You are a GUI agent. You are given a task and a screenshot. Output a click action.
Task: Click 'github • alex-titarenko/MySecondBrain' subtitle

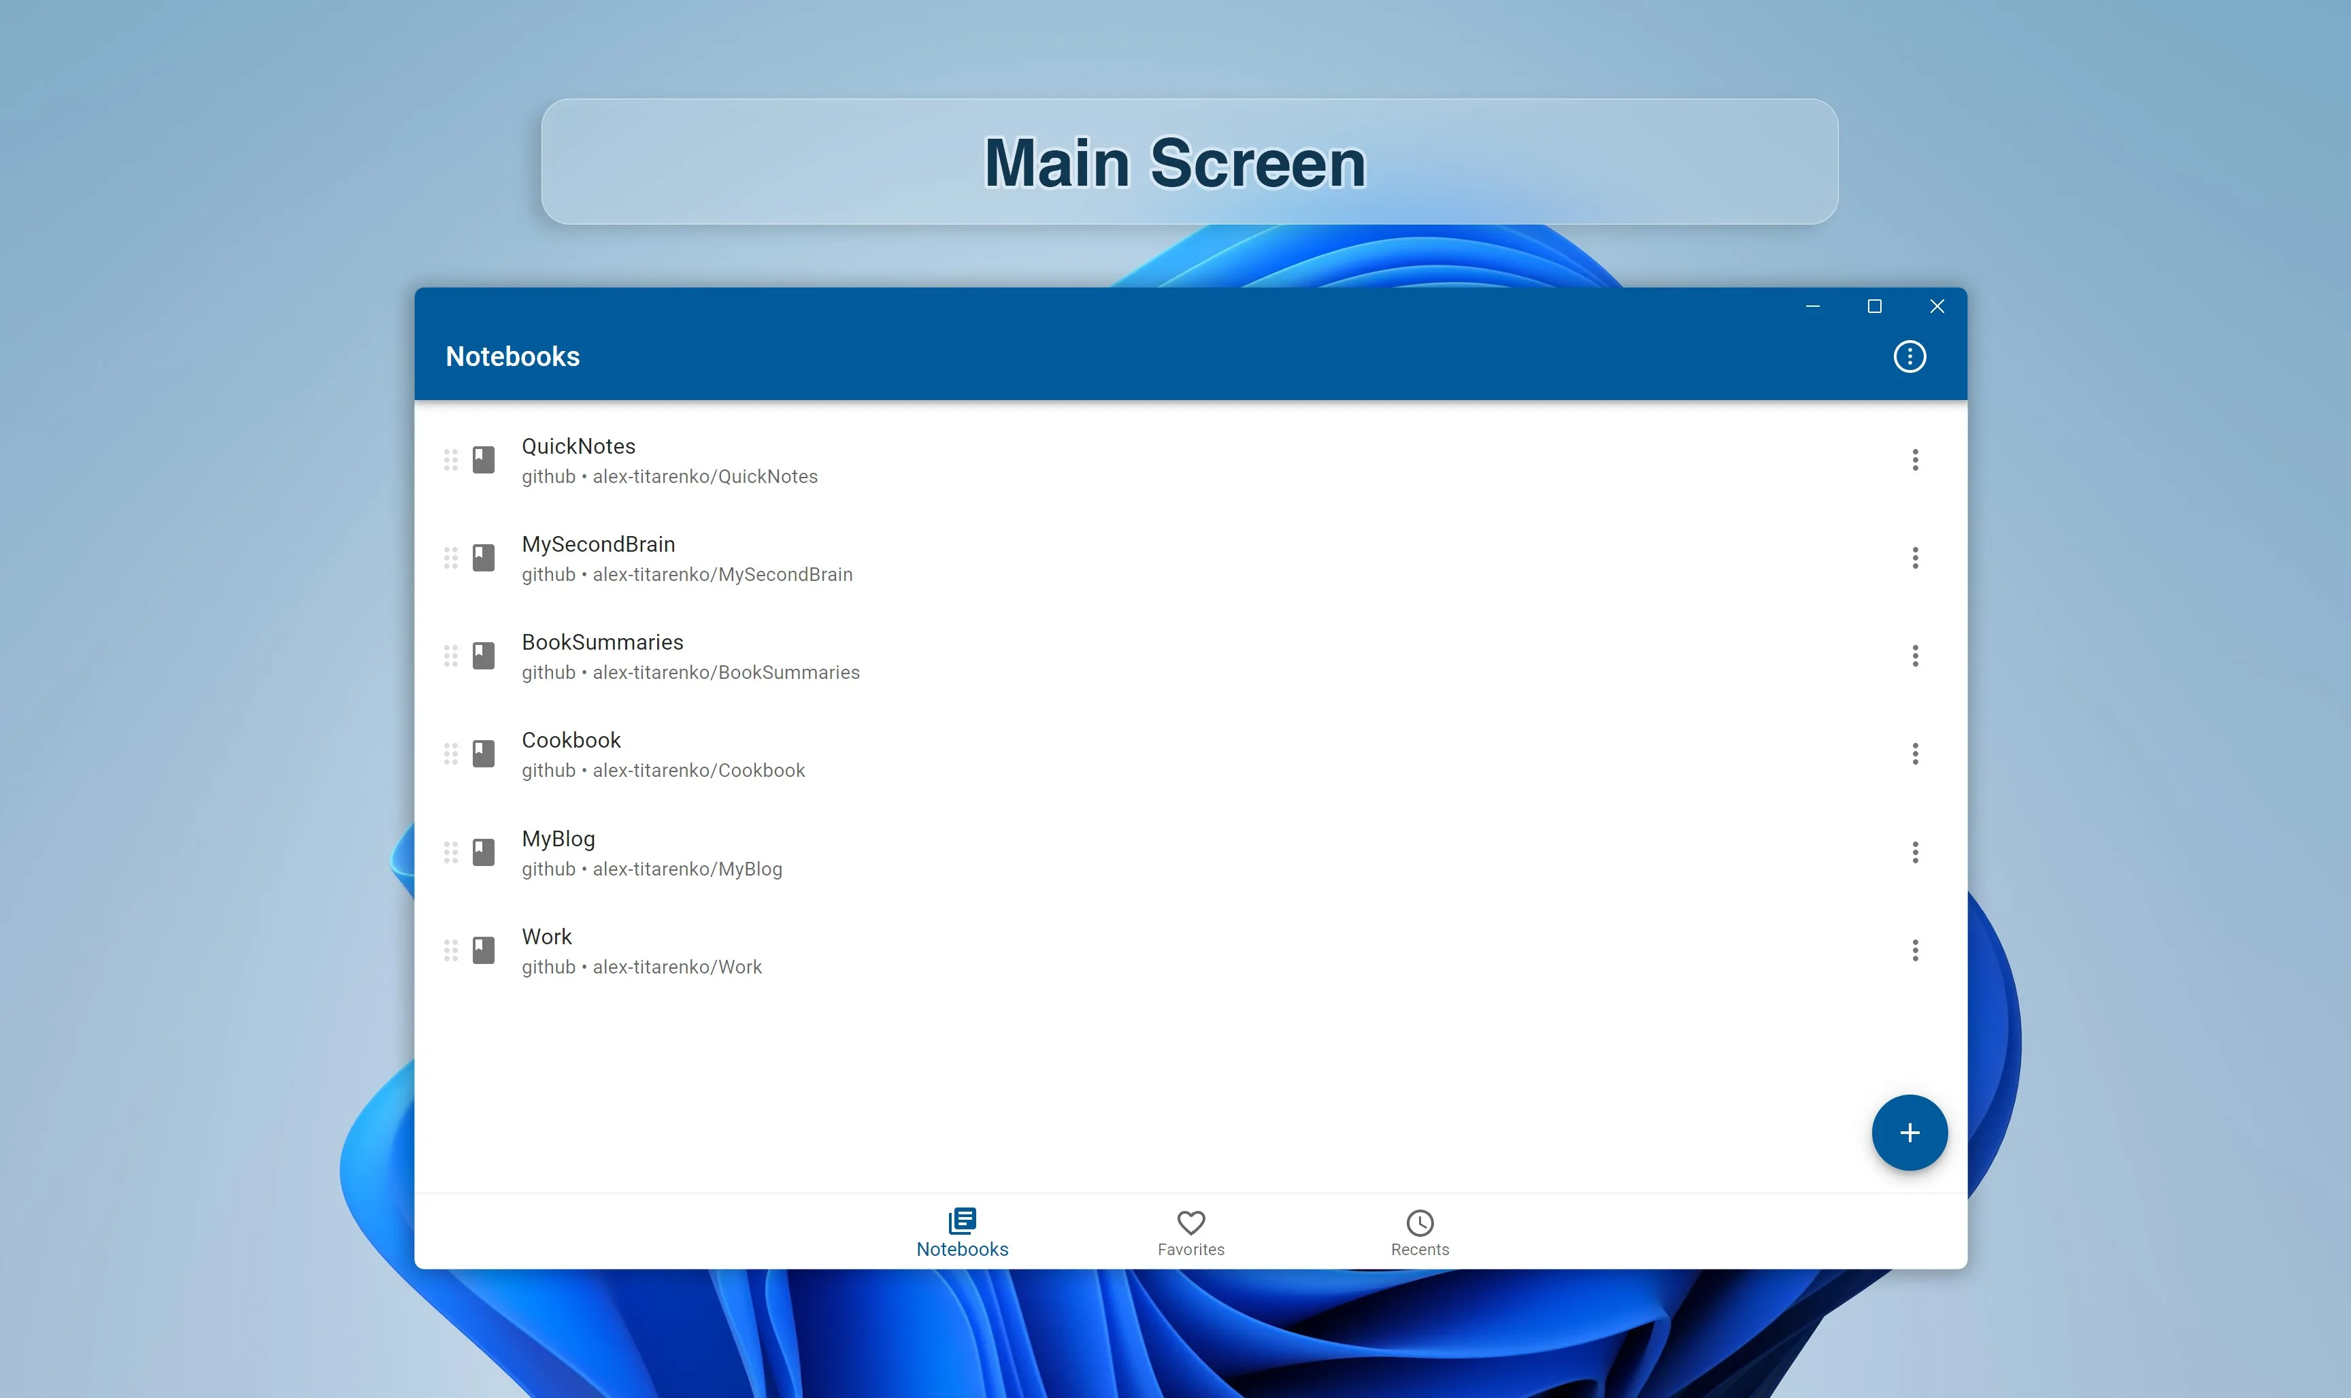coord(686,575)
